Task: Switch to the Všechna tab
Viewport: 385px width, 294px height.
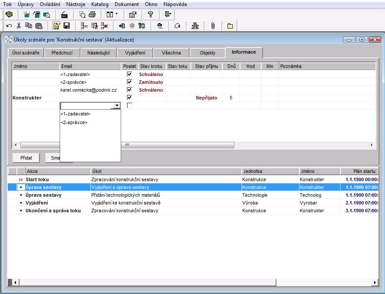Action: 171,53
